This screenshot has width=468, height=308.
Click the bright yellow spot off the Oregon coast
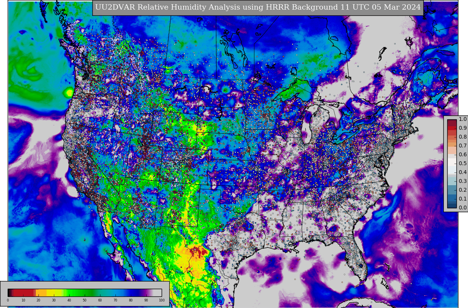click(69, 92)
